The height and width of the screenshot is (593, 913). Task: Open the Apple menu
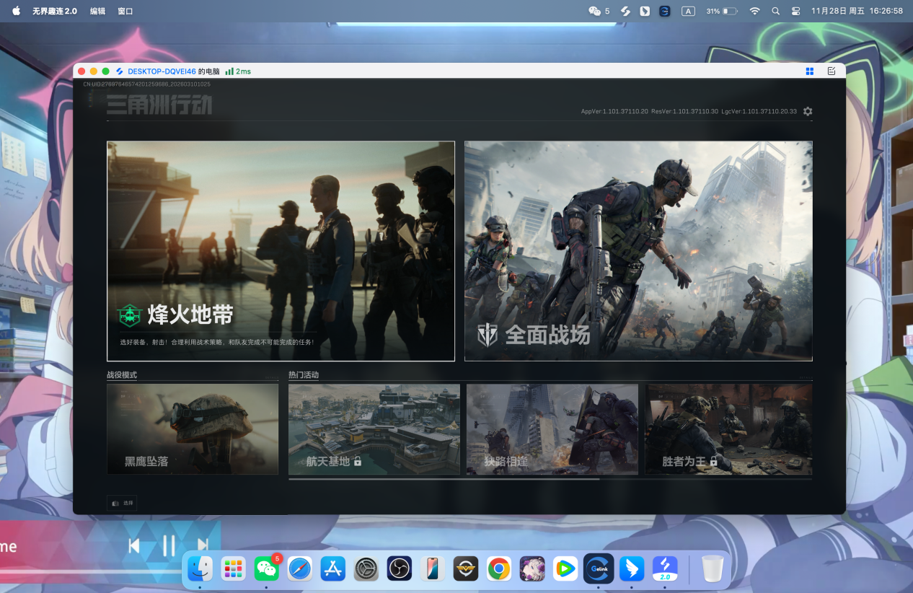tap(16, 12)
